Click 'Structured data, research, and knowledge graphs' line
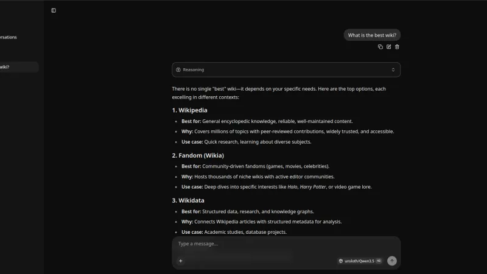The height and width of the screenshot is (274, 487). tap(248, 211)
